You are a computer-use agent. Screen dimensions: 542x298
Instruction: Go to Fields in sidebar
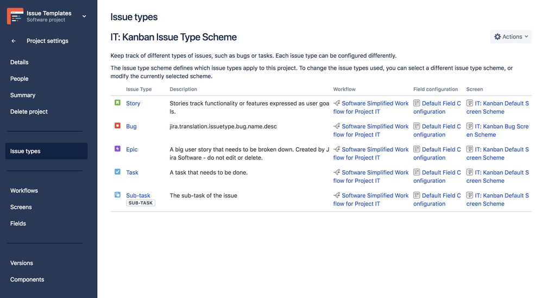[x=18, y=223]
